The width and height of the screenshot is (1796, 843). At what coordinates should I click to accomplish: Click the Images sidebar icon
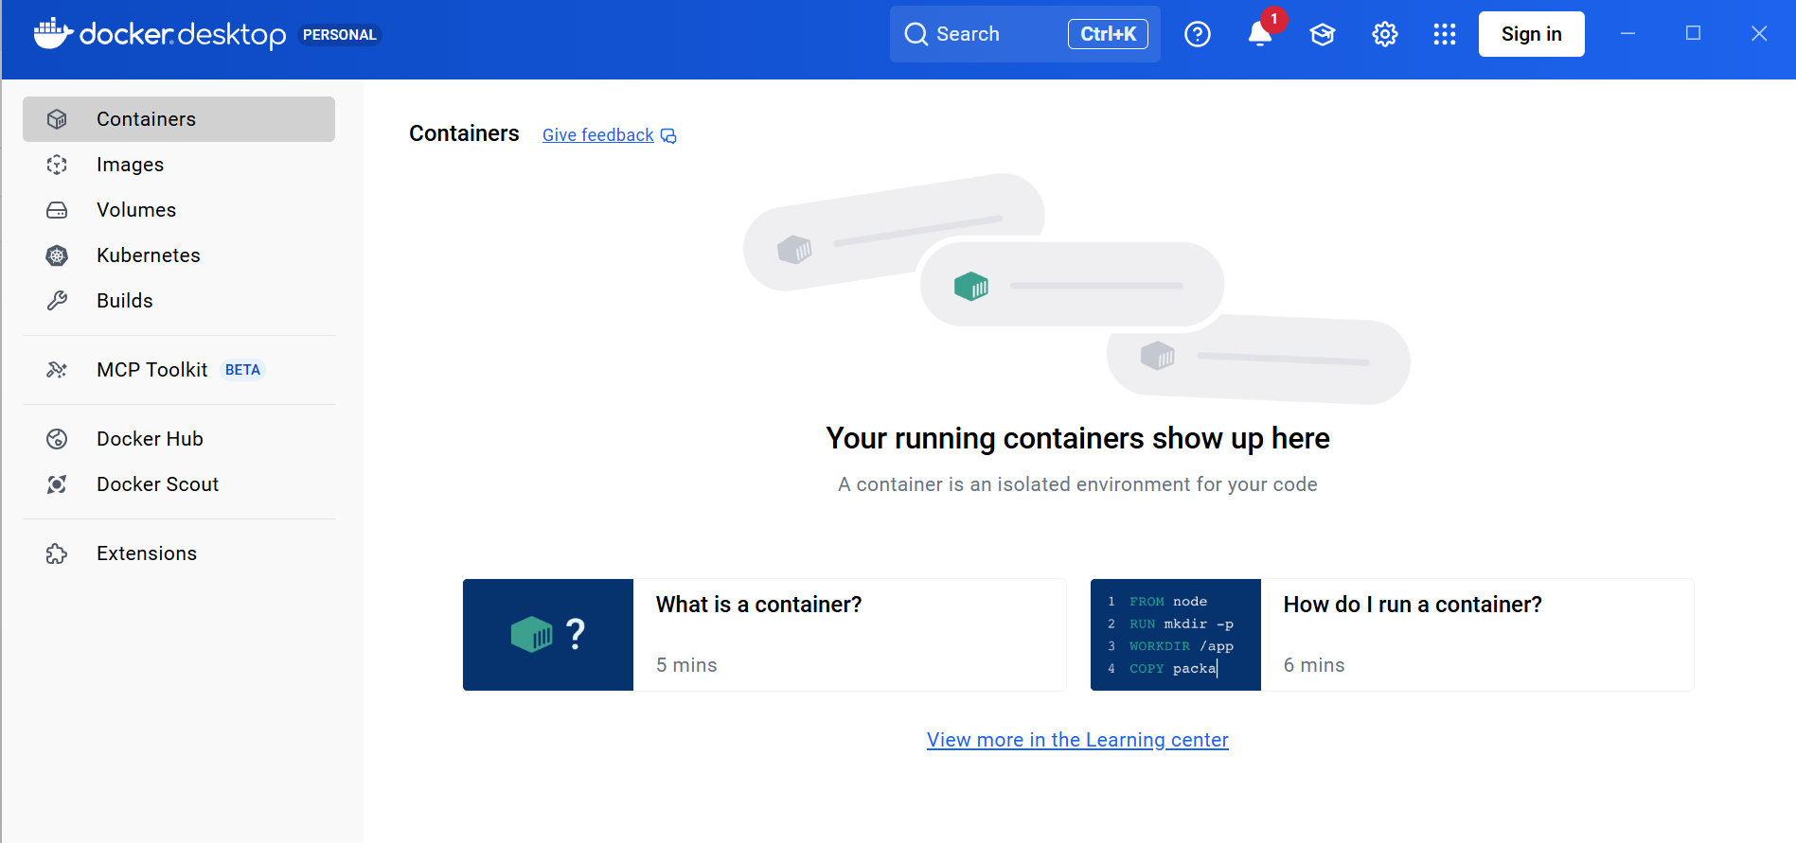point(57,165)
